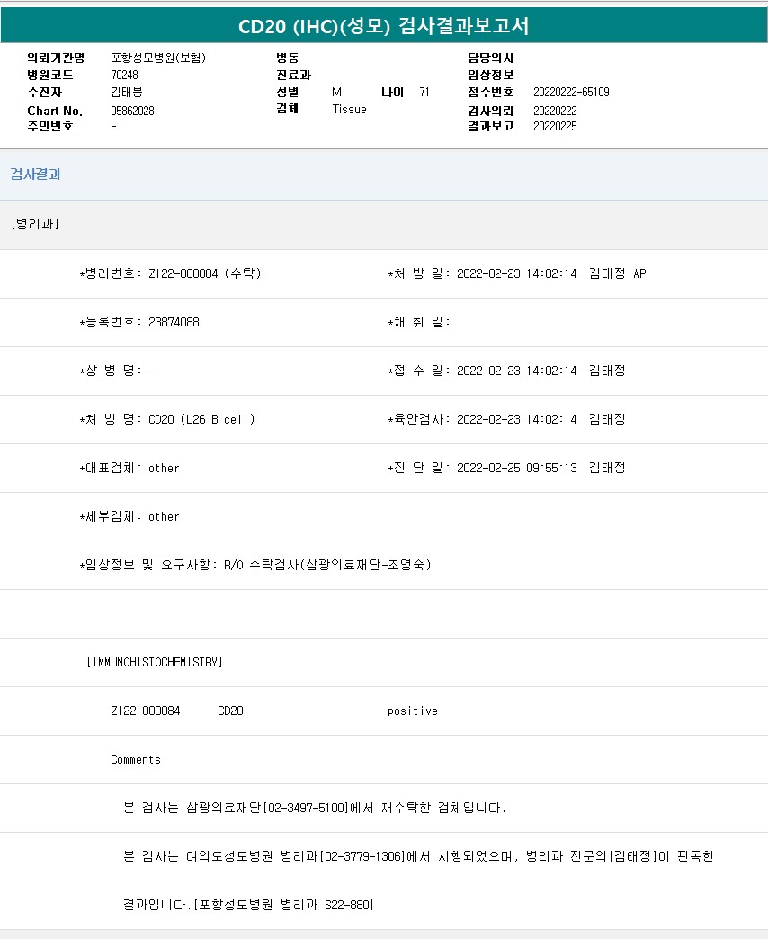Click 등록번호 value '23874088'
Image resolution: width=768 pixels, height=939 pixels.
174,322
